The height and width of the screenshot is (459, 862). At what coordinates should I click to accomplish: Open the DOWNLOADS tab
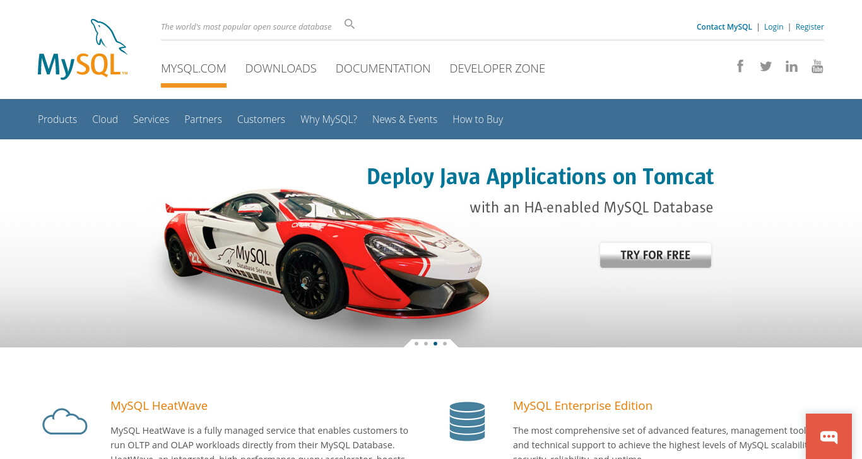[281, 69]
